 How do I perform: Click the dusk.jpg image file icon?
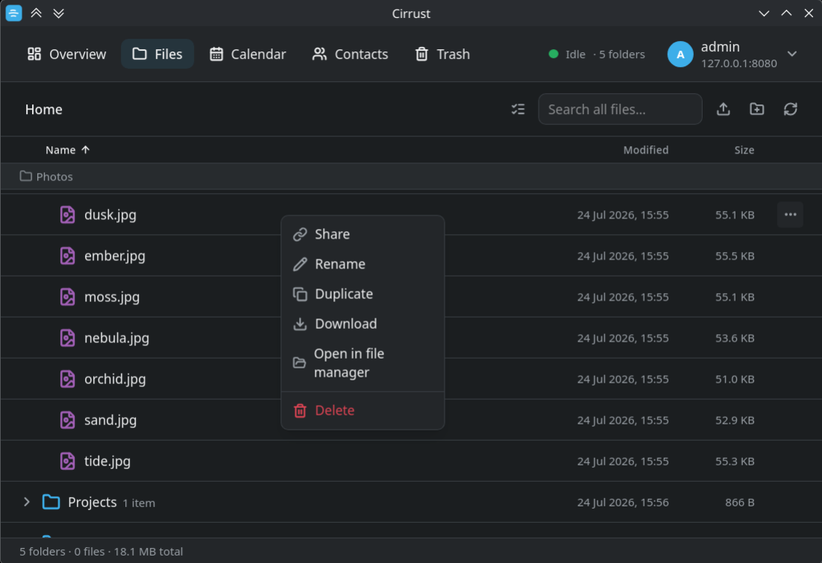click(x=67, y=215)
